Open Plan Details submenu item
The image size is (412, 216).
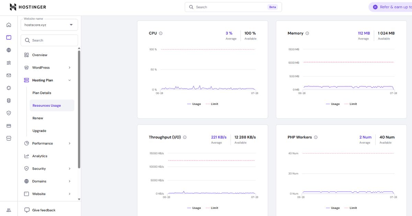tap(42, 93)
